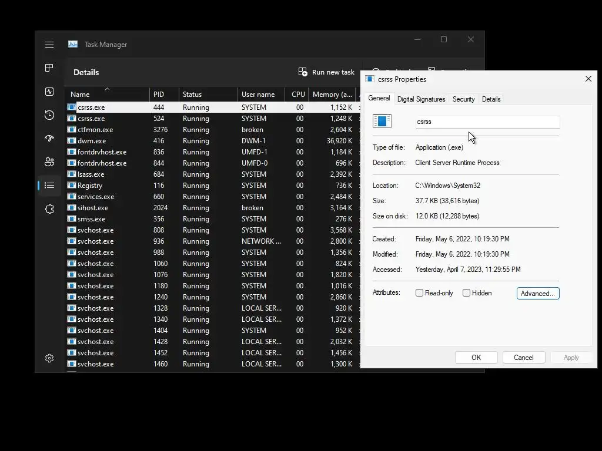Go to the Processes page icon
Screen dimensions: 602x451
(49, 68)
